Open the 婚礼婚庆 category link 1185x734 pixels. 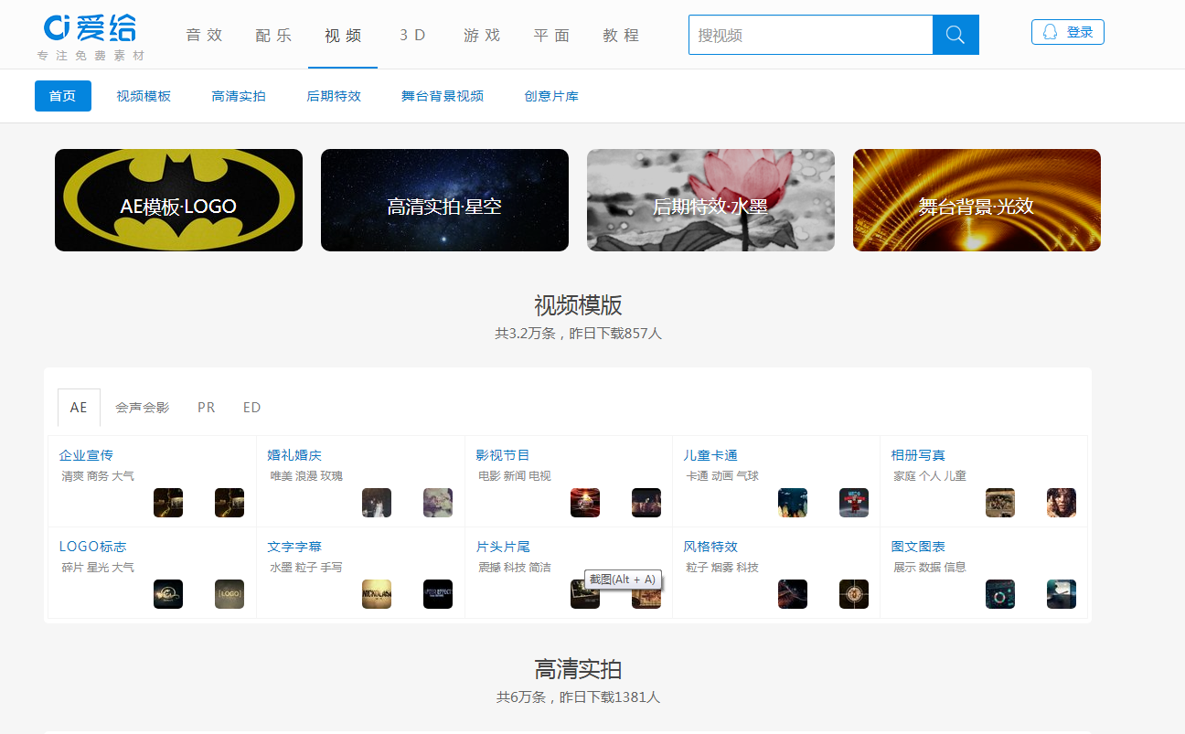point(294,455)
